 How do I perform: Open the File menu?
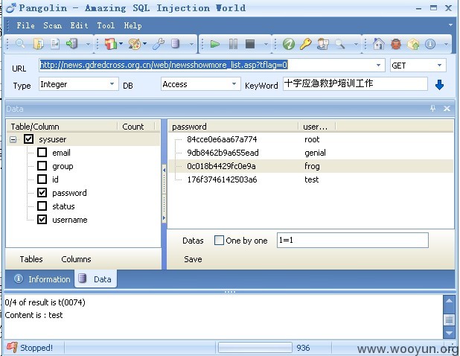[x=25, y=25]
